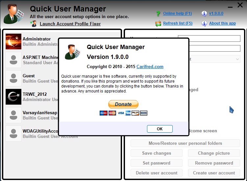
Task: Select the WDAGUtilityAccount avatar
Action: (13, 134)
